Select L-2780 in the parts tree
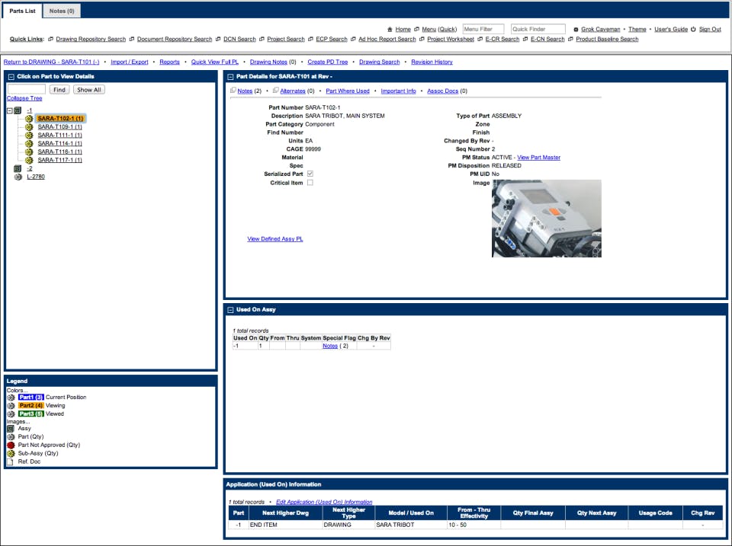This screenshot has width=732, height=546. (36, 177)
